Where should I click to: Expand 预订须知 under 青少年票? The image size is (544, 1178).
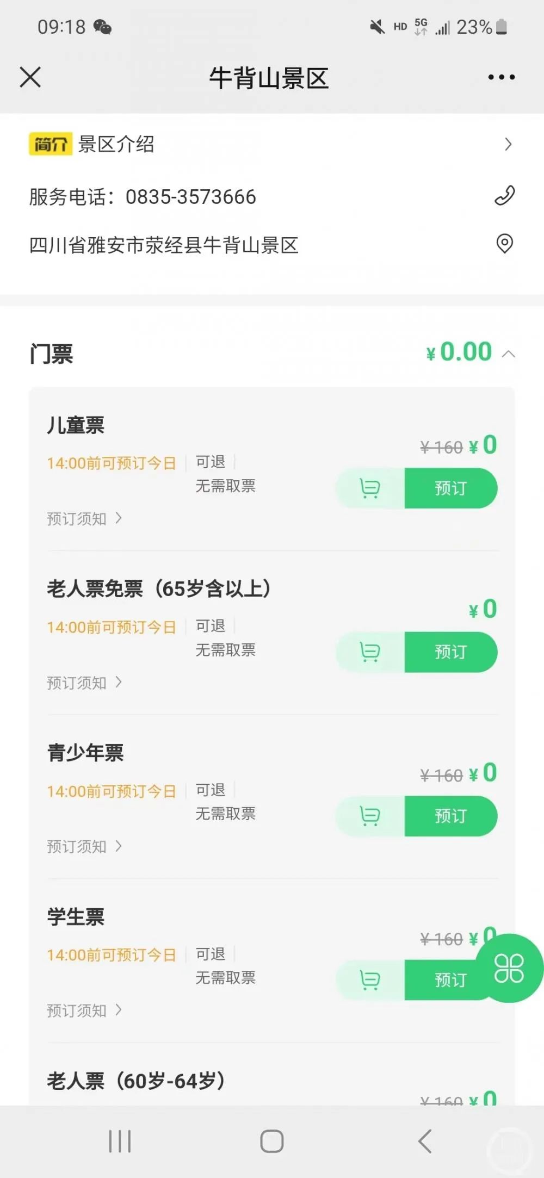tap(84, 847)
